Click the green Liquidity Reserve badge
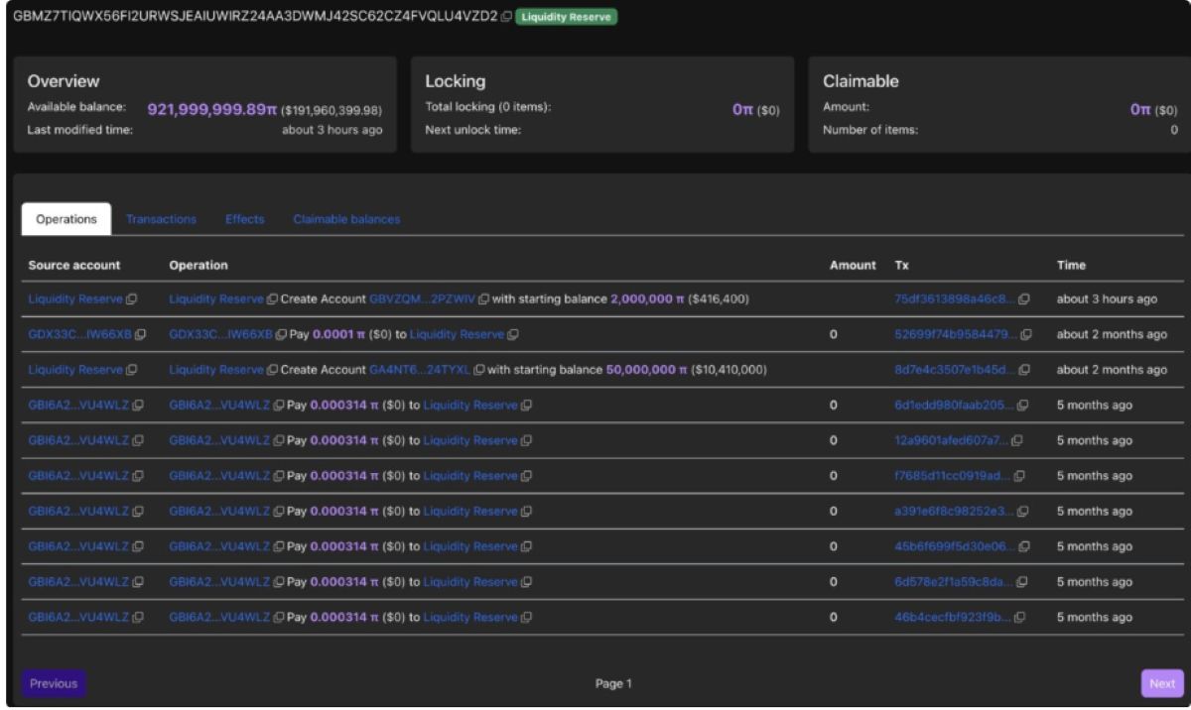1191x710 pixels. point(567,17)
